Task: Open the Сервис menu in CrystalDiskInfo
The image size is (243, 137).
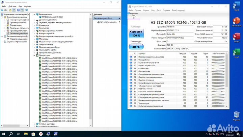Action: click(x=146, y=10)
